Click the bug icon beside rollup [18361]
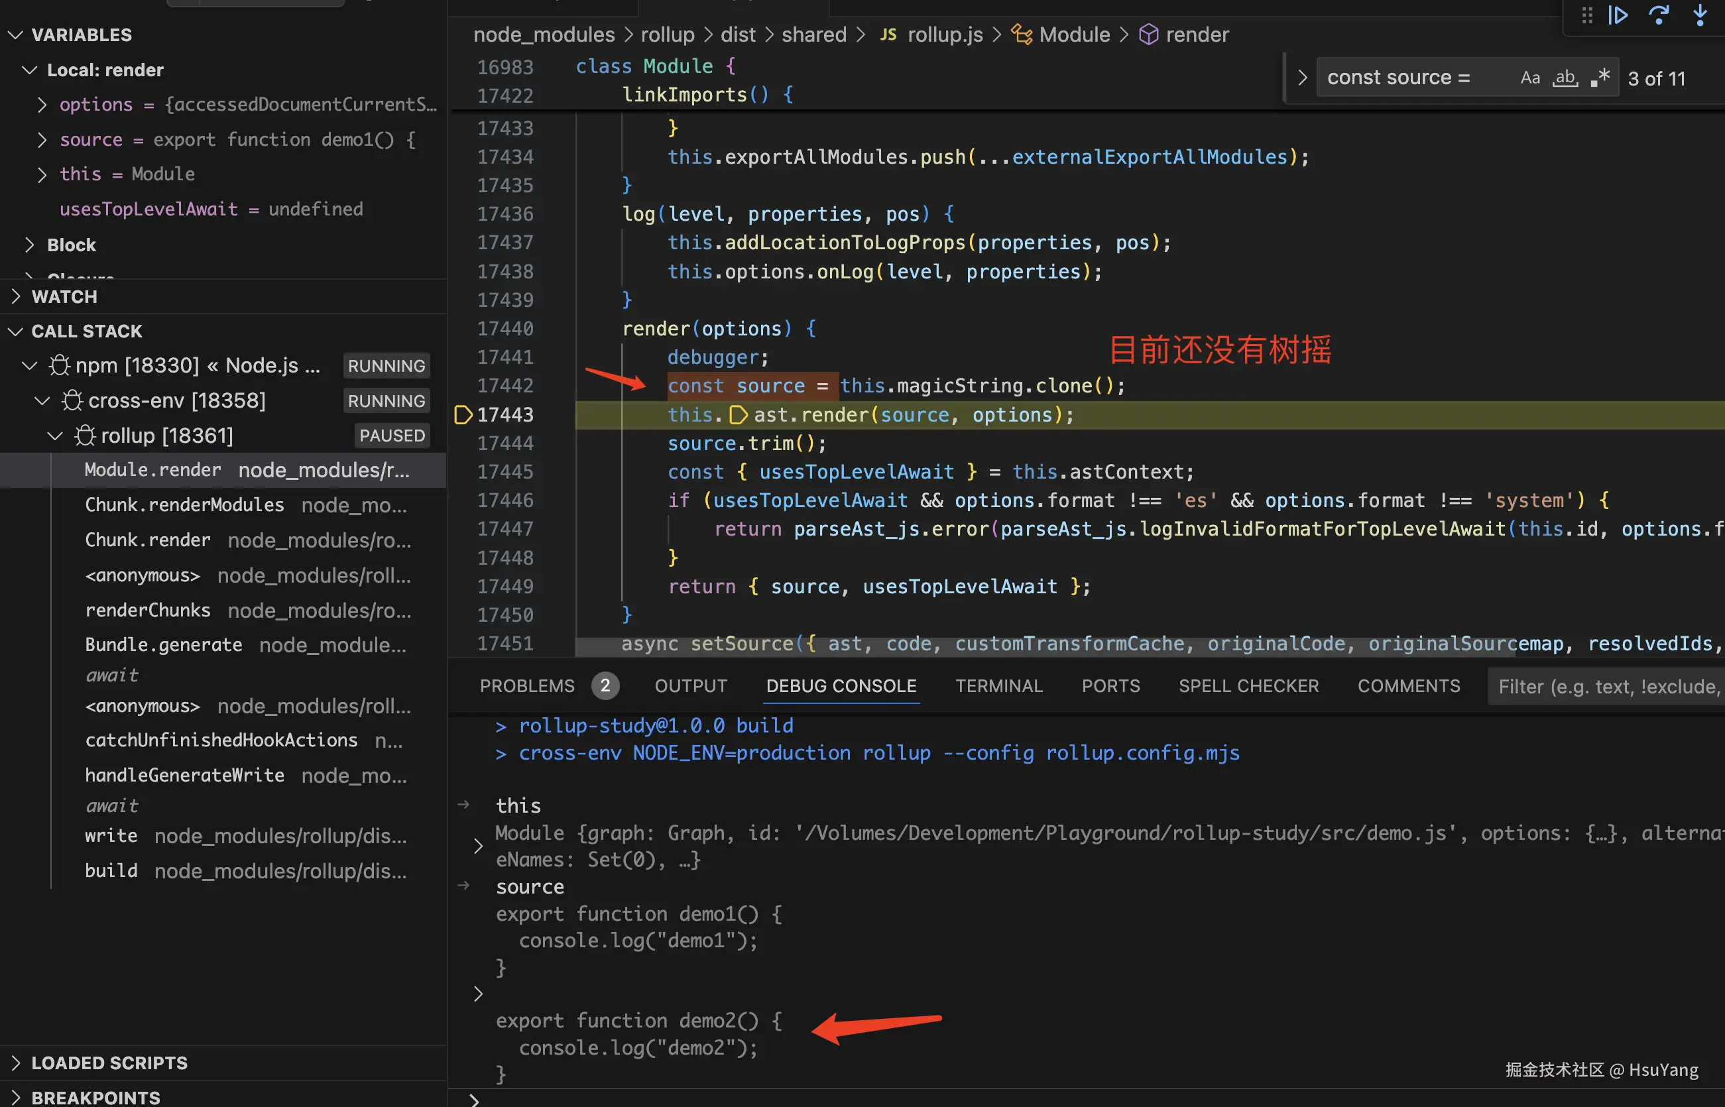Viewport: 1725px width, 1107px height. [x=85, y=436]
